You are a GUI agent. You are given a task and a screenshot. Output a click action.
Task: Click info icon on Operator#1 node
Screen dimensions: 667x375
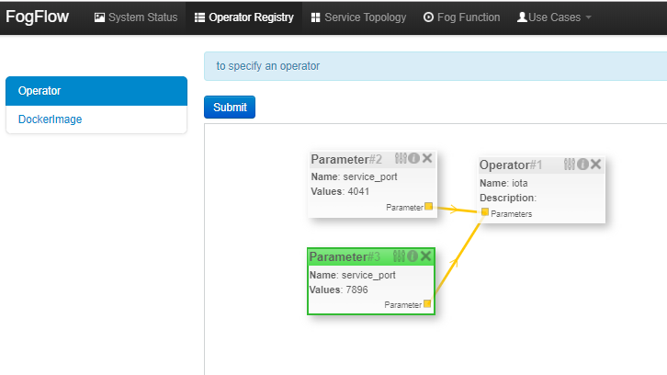582,165
